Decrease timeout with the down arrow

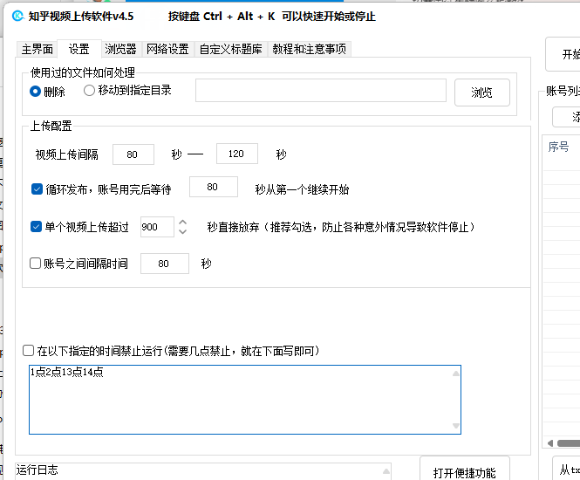click(182, 231)
